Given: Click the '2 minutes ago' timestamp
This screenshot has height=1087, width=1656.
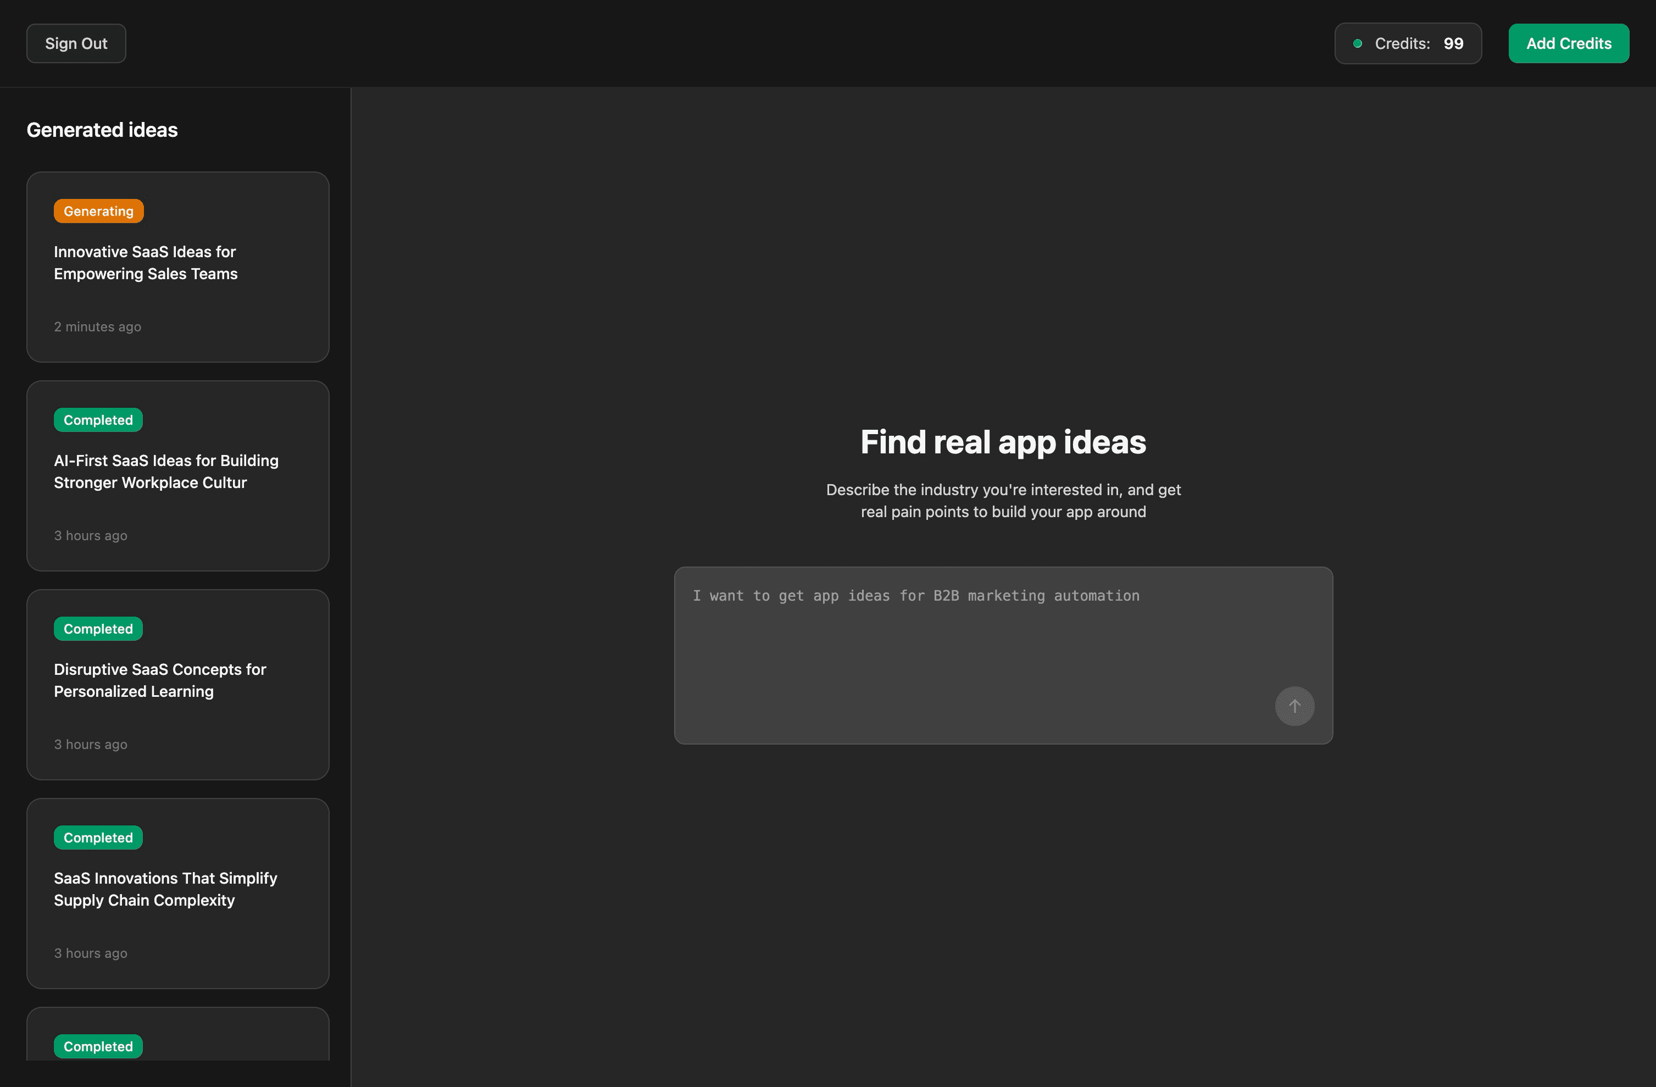Looking at the screenshot, I should [97, 326].
